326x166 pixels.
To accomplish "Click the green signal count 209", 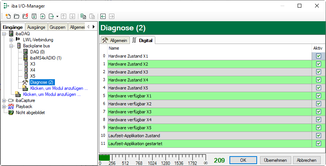I will [x=219, y=160].
